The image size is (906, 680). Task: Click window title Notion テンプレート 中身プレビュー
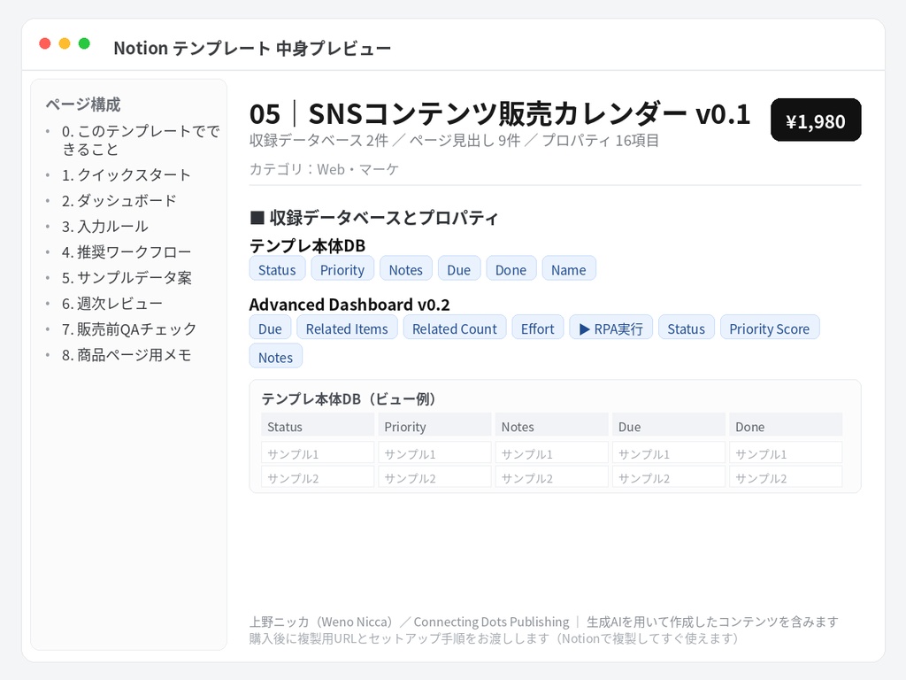(252, 48)
